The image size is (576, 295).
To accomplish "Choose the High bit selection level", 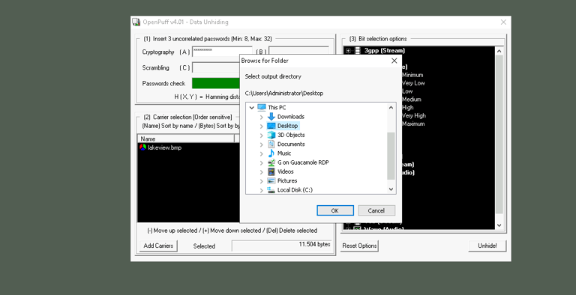I will click(x=407, y=108).
